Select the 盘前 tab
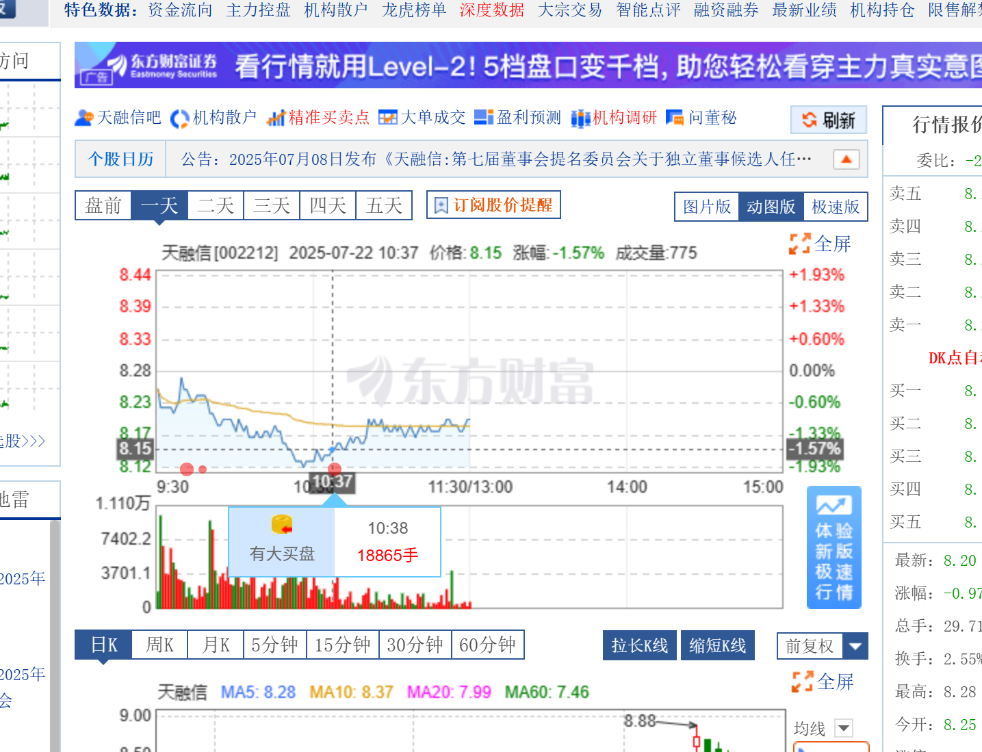The image size is (982, 752). 103,205
